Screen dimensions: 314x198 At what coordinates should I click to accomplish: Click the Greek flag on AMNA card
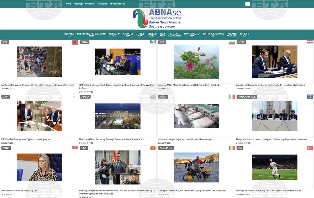coord(153,97)
